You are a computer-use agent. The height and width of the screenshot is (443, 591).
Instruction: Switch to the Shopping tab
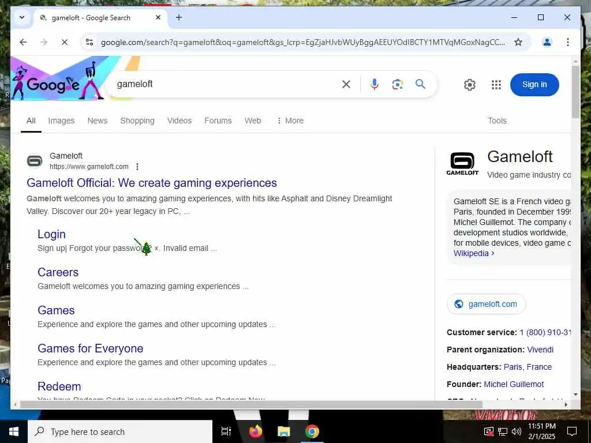(x=137, y=121)
